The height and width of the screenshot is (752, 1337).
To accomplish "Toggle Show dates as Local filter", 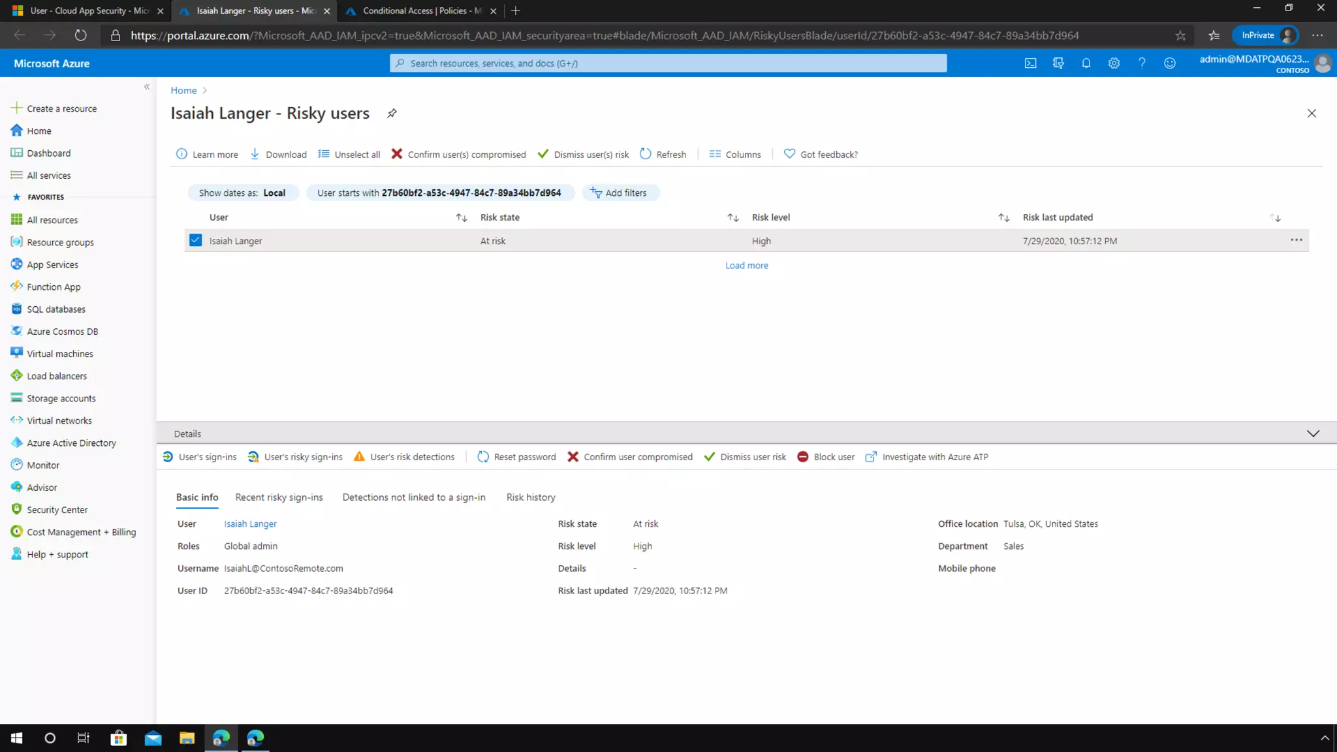I will click(242, 193).
